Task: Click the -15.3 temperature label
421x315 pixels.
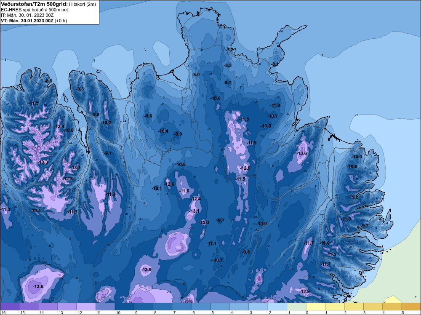Action: 204,222
